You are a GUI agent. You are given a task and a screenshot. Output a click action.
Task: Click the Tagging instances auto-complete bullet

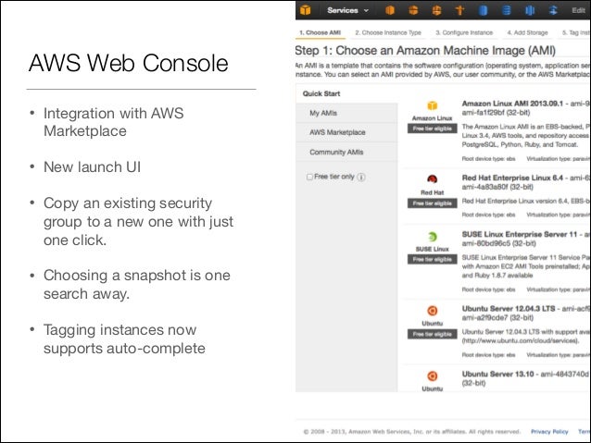pos(124,339)
